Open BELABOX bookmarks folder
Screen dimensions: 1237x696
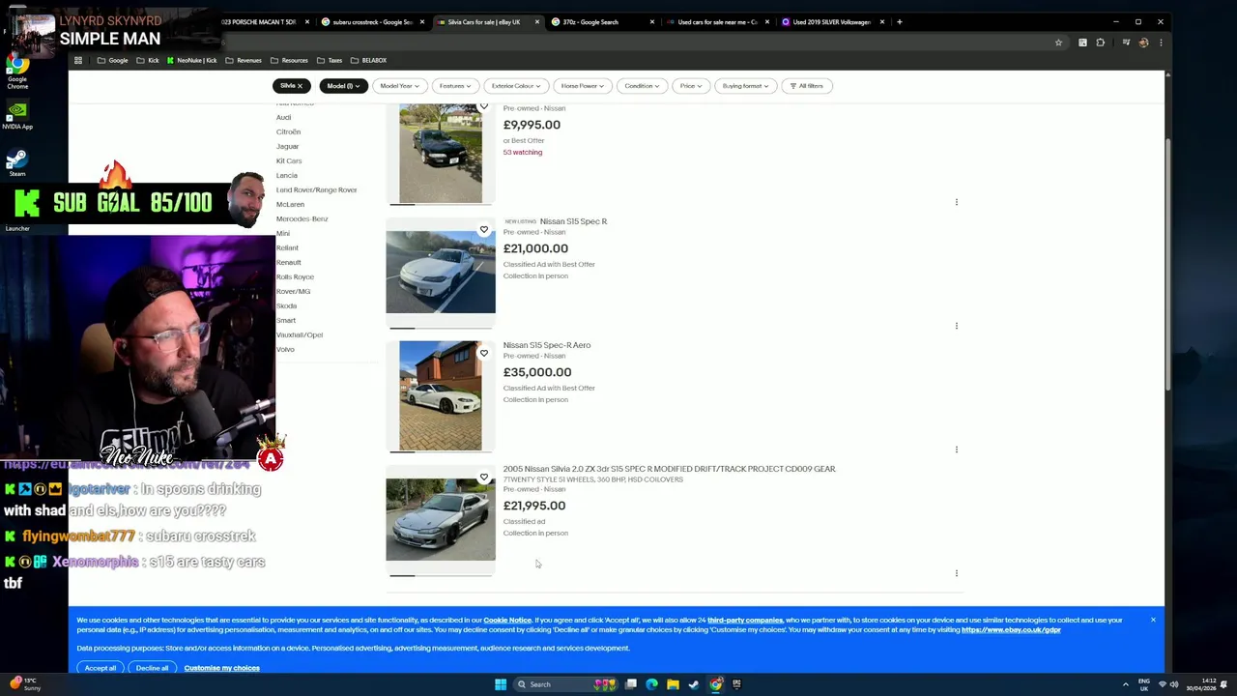pos(368,60)
